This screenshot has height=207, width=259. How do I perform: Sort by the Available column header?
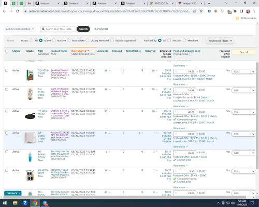(x=103, y=51)
